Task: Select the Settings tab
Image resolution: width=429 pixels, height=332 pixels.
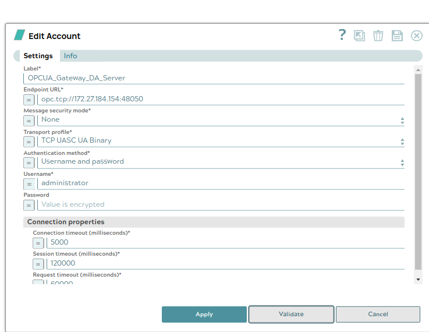Action: pos(38,56)
